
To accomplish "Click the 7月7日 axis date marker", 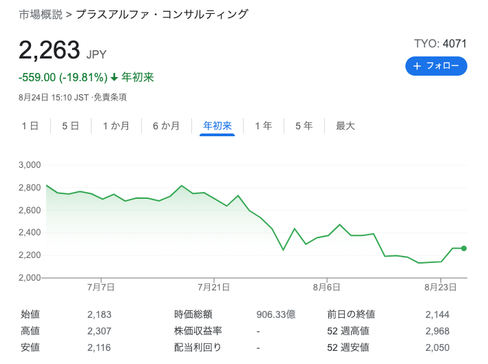I will click(x=101, y=287).
